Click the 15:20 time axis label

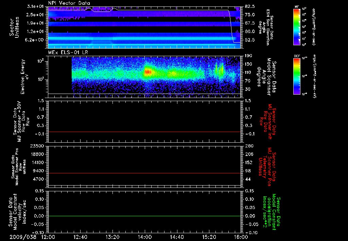pos(209,237)
